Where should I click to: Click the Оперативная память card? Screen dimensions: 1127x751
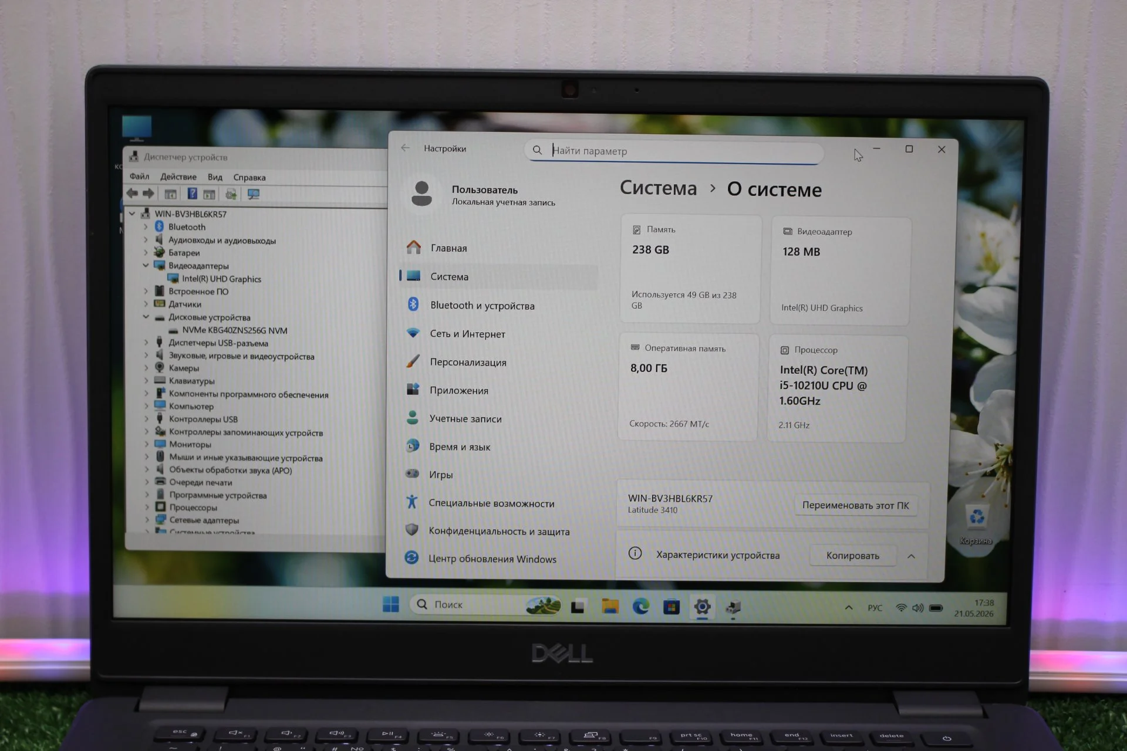click(688, 387)
